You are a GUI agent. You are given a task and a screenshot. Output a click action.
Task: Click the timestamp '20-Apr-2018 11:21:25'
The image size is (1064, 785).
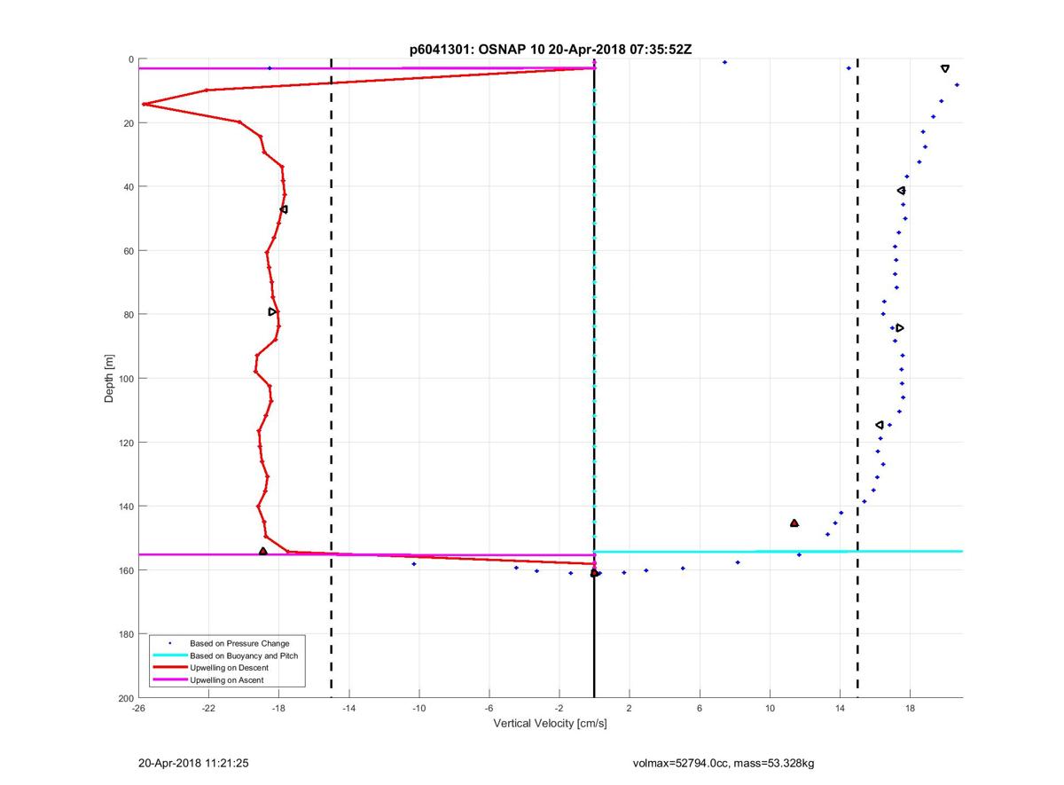pyautogui.click(x=192, y=763)
